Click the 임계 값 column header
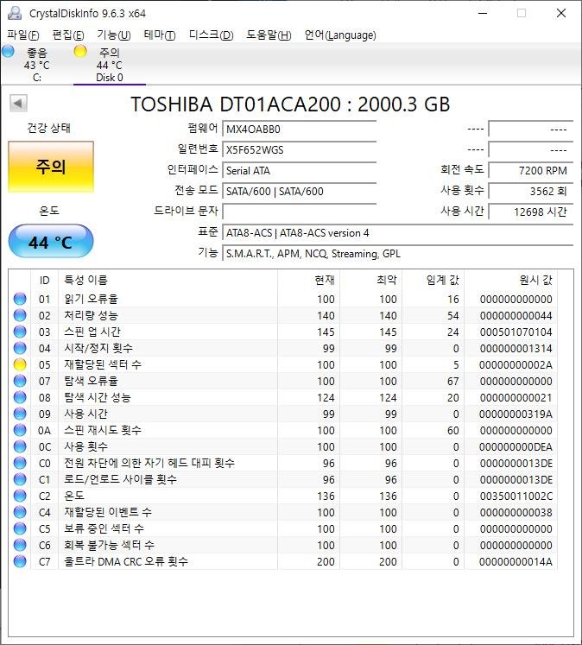The image size is (582, 645). pyautogui.click(x=433, y=281)
